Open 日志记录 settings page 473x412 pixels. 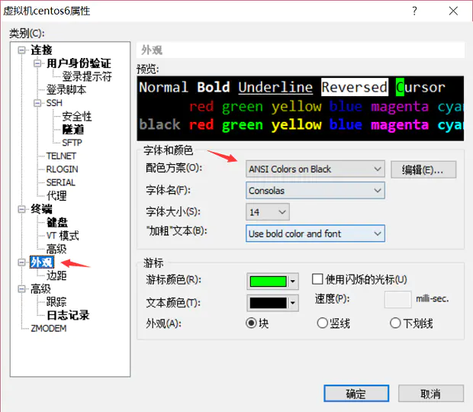click(x=68, y=315)
